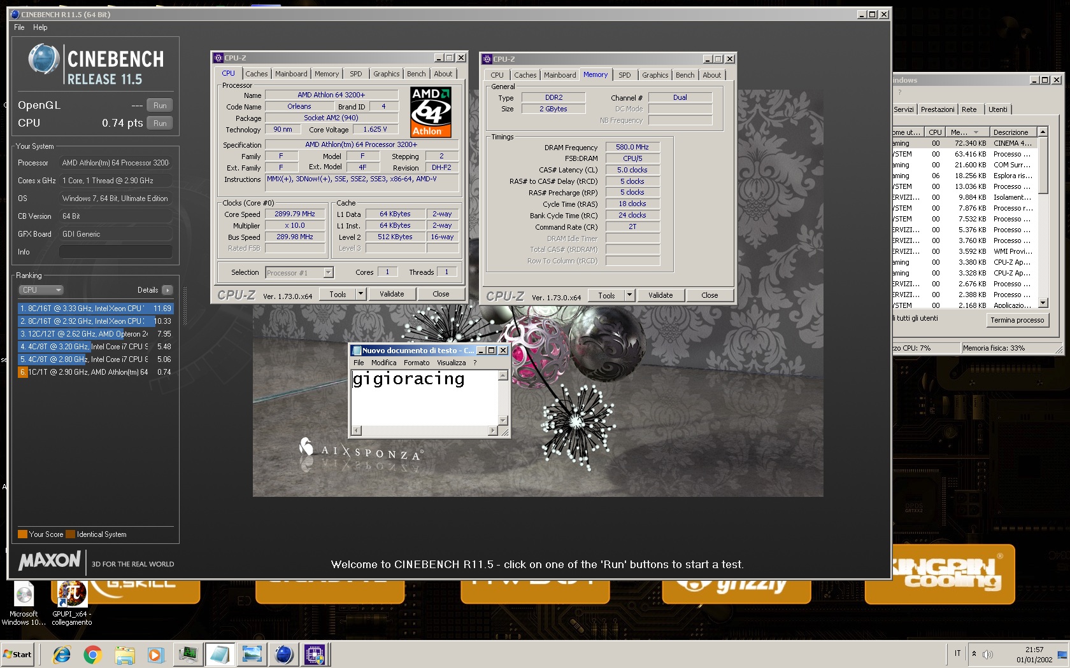
Task: Click the picture viewer taskbar icon
Action: pyautogui.click(x=252, y=654)
